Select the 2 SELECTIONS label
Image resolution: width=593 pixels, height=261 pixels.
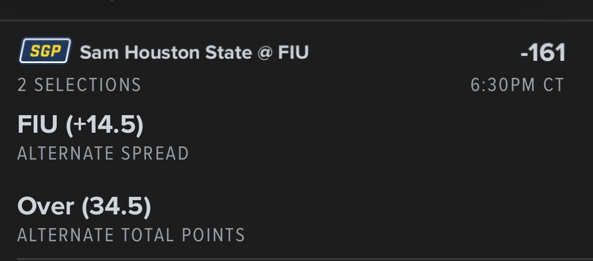(79, 85)
